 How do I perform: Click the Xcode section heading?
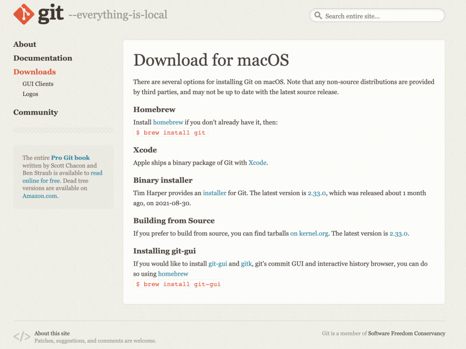145,150
